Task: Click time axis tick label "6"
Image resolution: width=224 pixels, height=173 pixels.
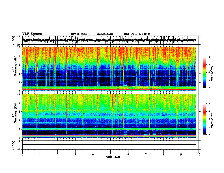Action: click(128, 154)
